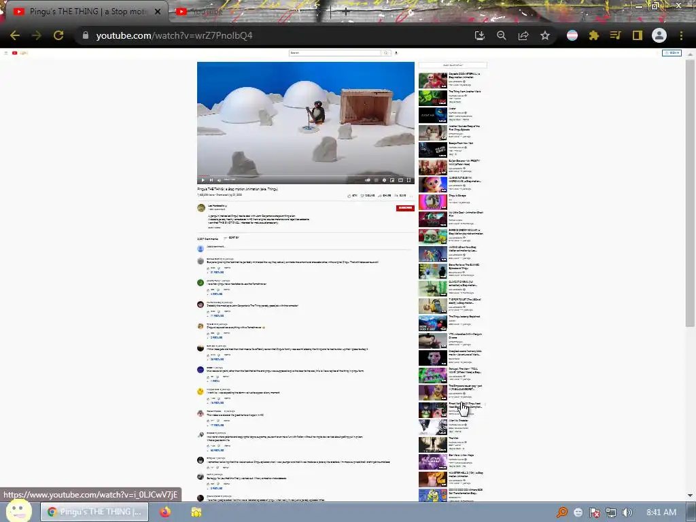
Task: Click the voice search microphone icon
Action: (x=396, y=53)
